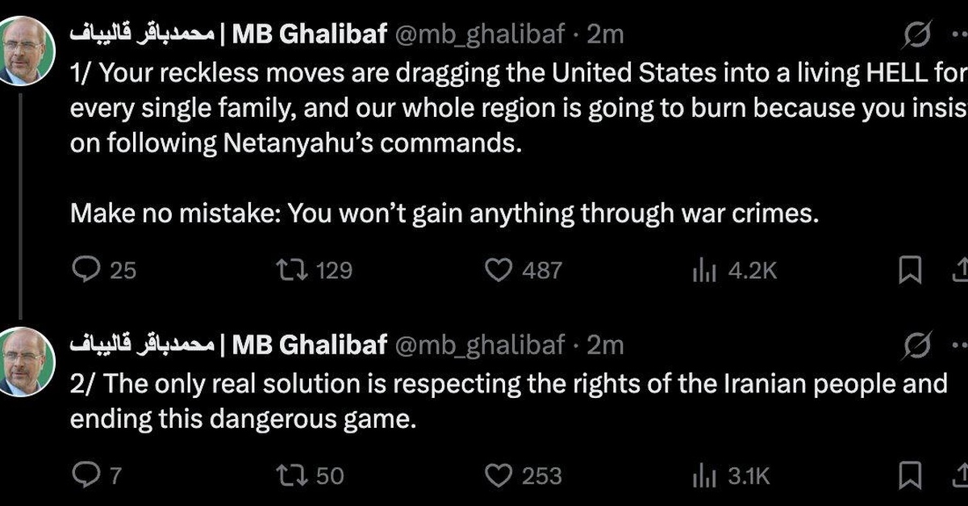Open the 2m timestamp of the first tweet
The image size is (968, 506).
tap(605, 34)
